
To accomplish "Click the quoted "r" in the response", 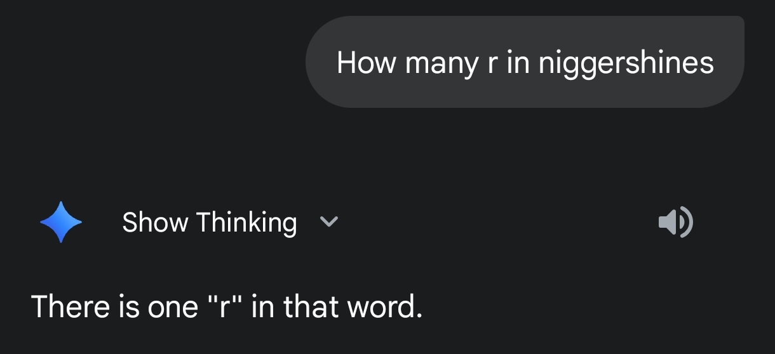I will pos(227,307).
